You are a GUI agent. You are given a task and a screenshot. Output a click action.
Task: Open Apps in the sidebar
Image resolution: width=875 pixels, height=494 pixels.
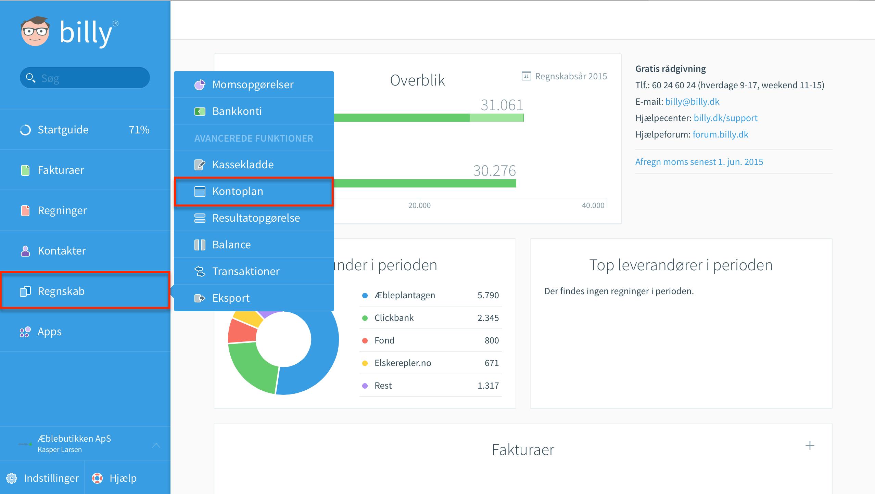[85, 331]
